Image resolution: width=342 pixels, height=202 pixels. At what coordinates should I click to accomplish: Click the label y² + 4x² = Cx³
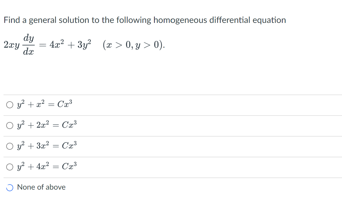tap(47, 167)
